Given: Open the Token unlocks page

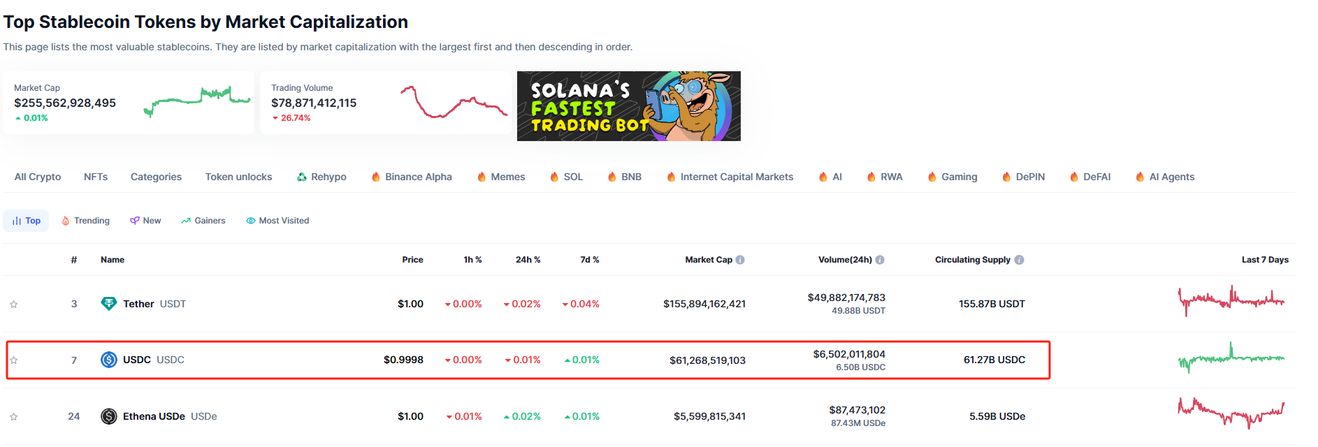Looking at the screenshot, I should [x=238, y=177].
